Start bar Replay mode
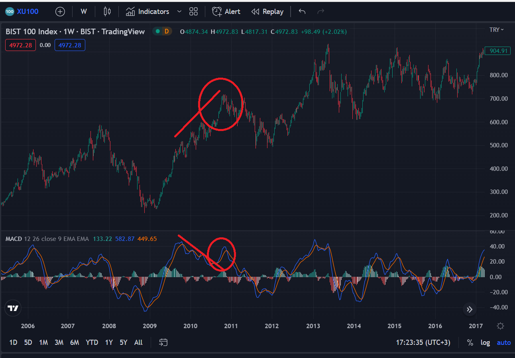 (267, 12)
